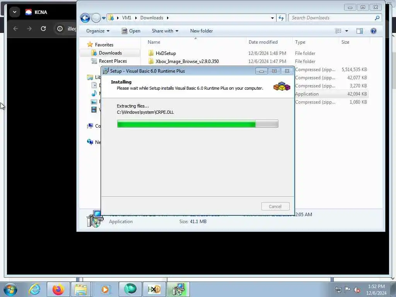Image resolution: width=396 pixels, height=297 pixels.
Task: Click the volume tray icon
Action: pos(357,290)
